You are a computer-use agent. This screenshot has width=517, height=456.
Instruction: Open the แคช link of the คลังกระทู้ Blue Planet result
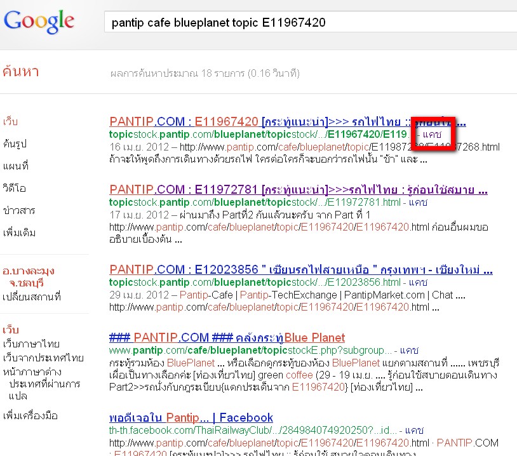[409, 350]
